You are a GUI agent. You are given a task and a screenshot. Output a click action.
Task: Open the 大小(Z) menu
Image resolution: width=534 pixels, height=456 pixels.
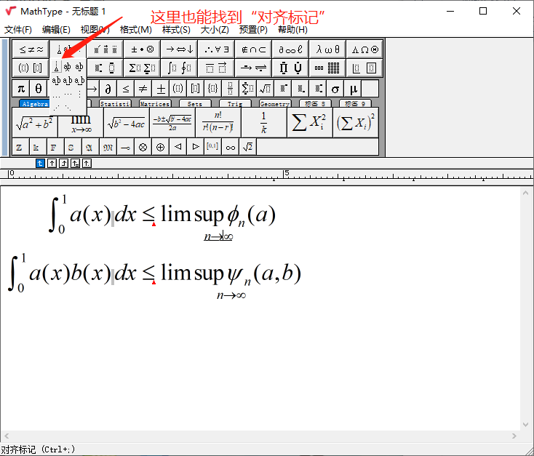coord(215,30)
